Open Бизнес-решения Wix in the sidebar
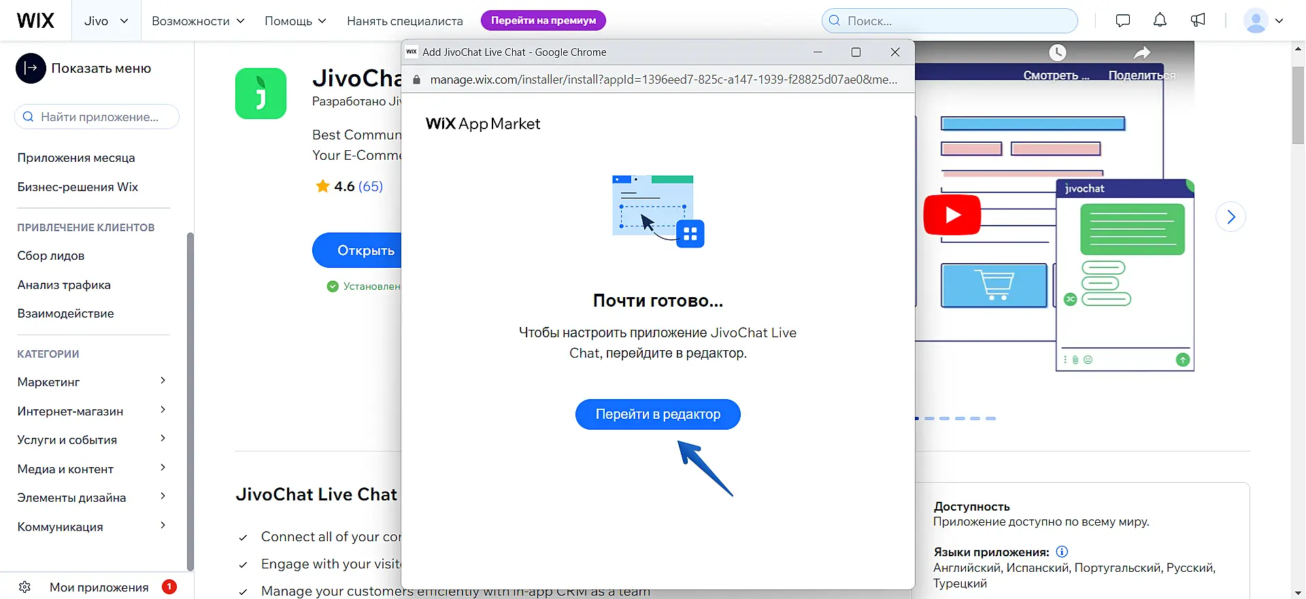 78,187
